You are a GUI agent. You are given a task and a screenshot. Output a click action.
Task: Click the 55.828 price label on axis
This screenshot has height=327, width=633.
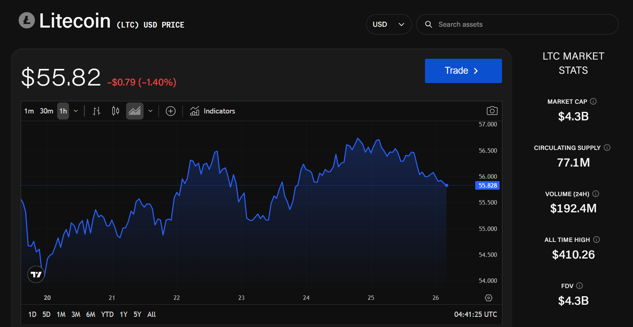click(487, 186)
